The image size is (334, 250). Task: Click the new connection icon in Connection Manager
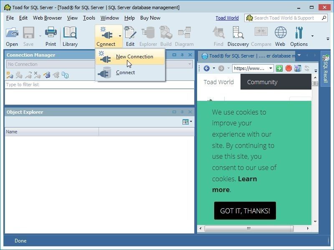coord(10,75)
